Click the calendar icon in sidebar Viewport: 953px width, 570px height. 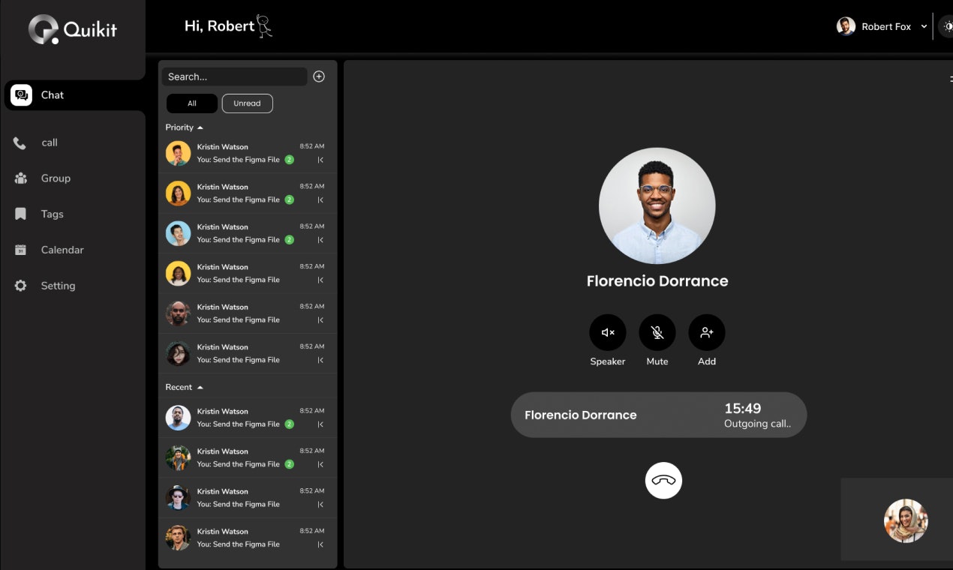(20, 250)
